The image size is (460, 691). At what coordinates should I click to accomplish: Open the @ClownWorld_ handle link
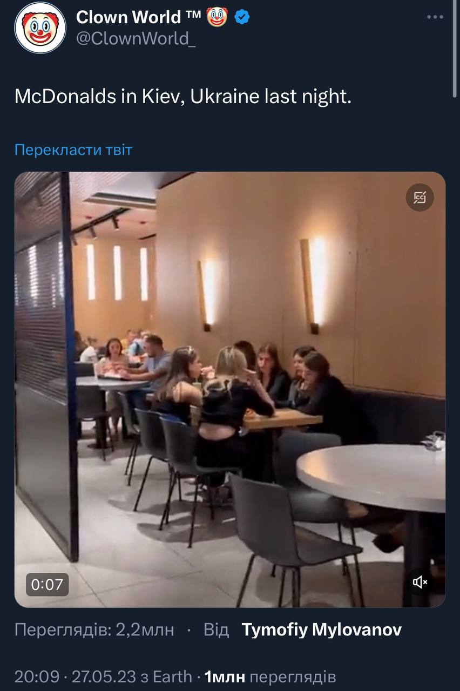click(x=136, y=39)
